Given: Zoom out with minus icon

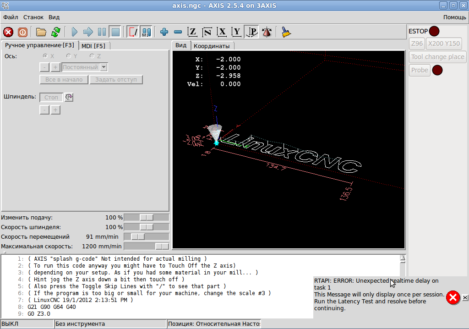Looking at the screenshot, I should (178, 32).
